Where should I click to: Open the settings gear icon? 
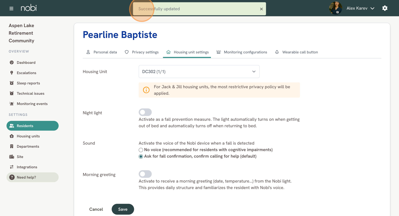coord(385,8)
